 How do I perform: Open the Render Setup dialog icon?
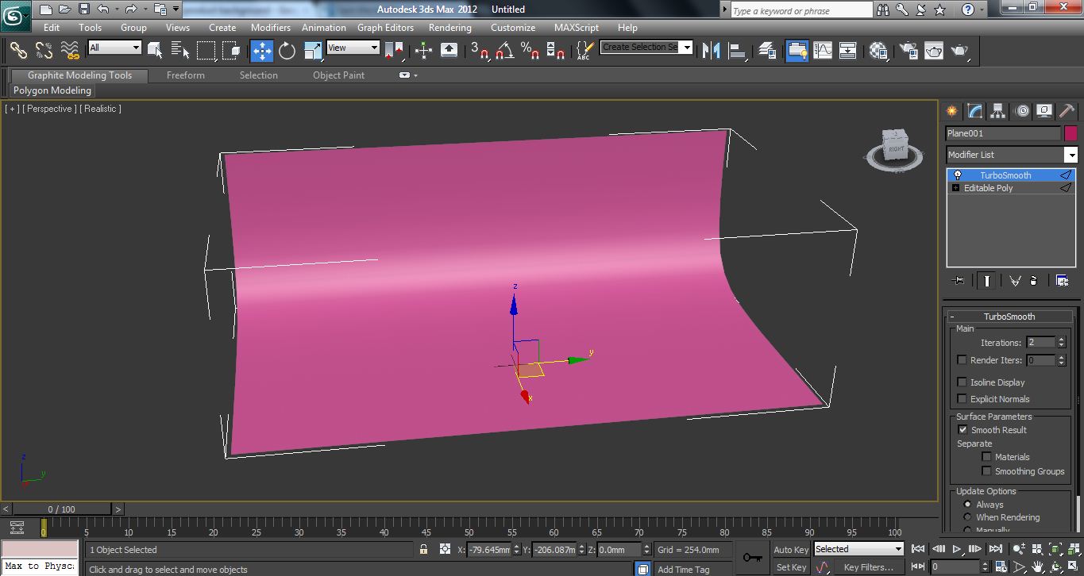[908, 51]
